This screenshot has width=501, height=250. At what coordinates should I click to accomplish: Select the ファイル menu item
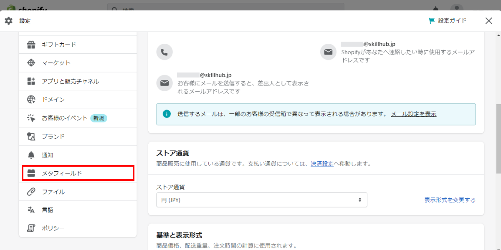point(78,192)
